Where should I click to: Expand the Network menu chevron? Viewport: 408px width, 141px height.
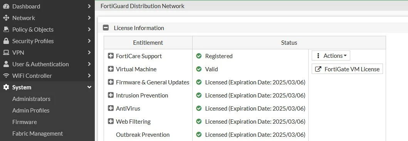(89, 18)
